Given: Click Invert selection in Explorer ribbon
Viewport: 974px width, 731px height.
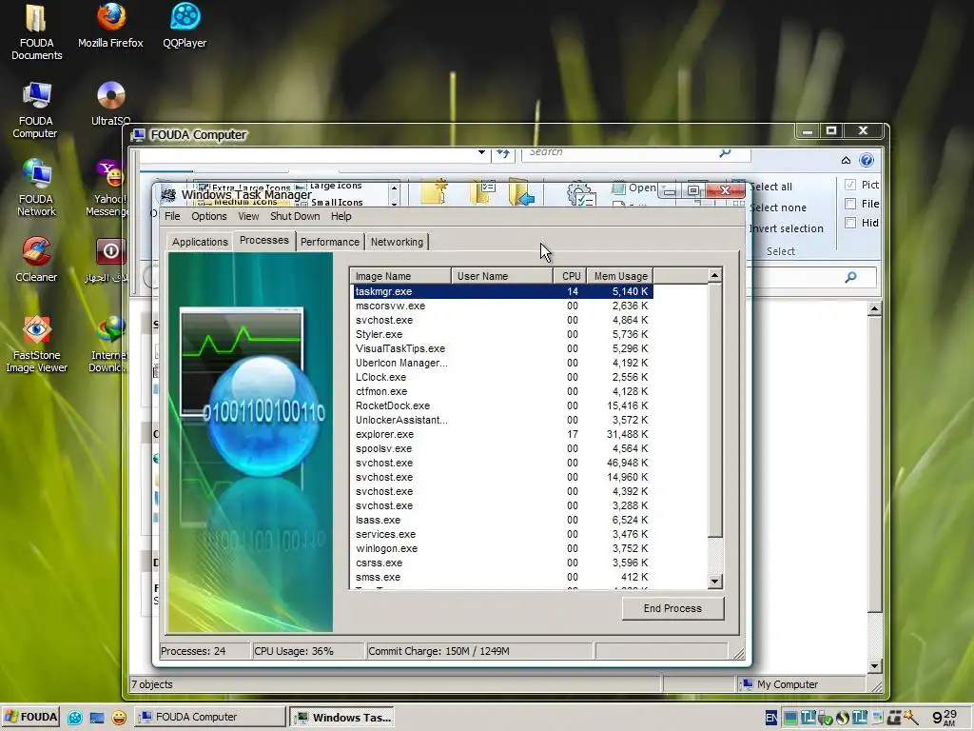Looking at the screenshot, I should coord(787,228).
